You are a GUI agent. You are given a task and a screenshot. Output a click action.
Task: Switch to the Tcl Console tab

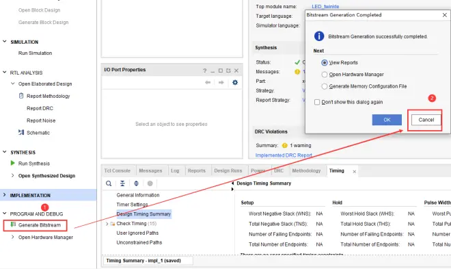[x=118, y=171]
